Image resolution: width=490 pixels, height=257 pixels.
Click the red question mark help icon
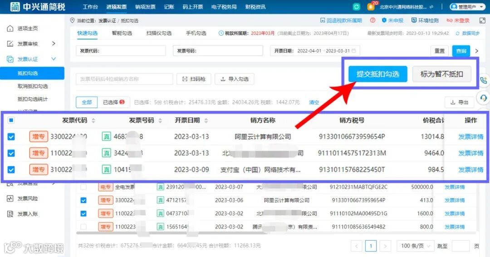pyautogui.click(x=372, y=20)
